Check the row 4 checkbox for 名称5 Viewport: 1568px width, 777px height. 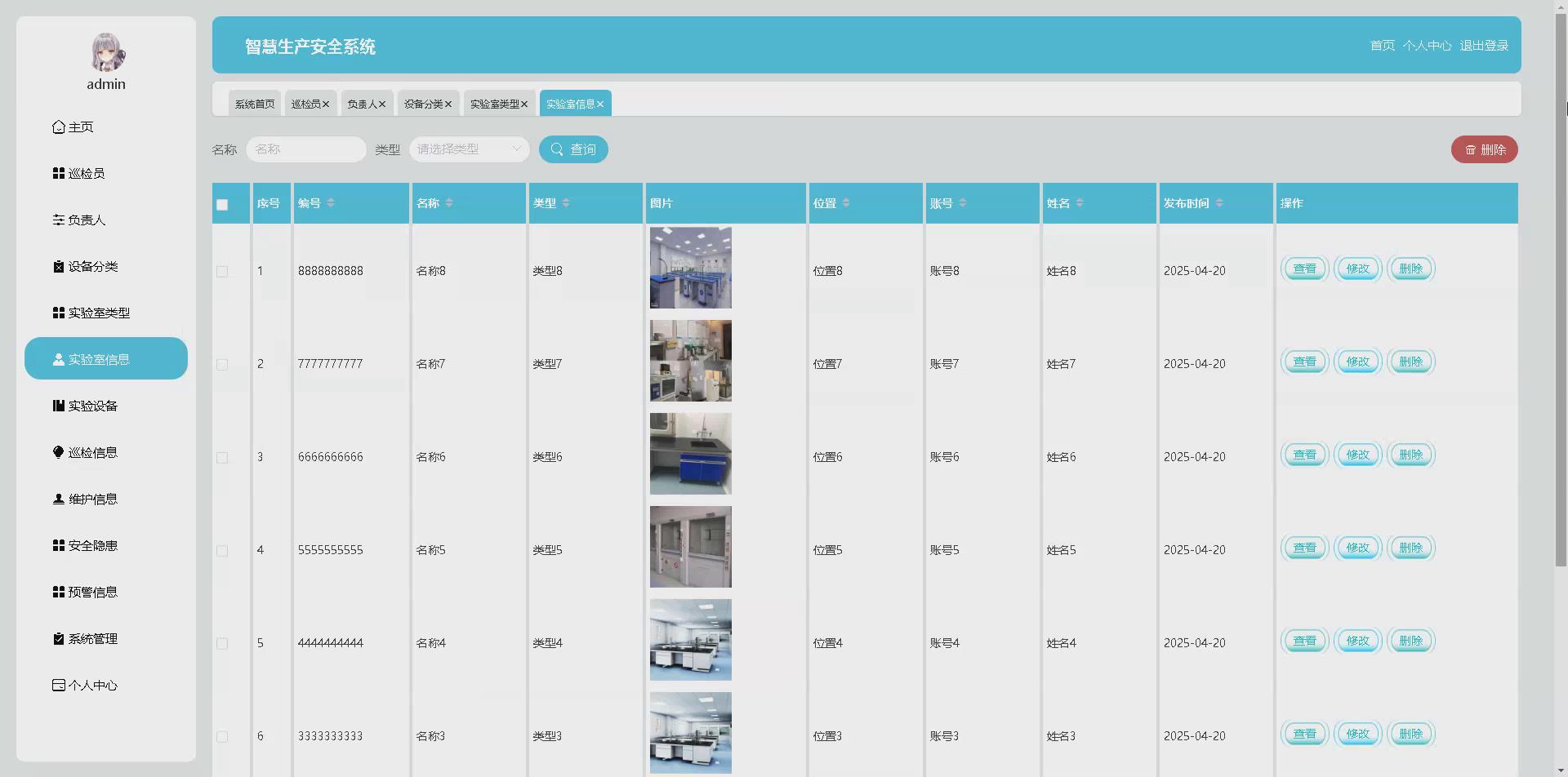pos(222,551)
